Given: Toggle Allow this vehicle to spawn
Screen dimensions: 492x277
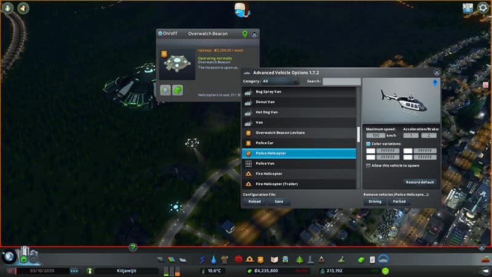Looking at the screenshot, I should pos(368,166).
